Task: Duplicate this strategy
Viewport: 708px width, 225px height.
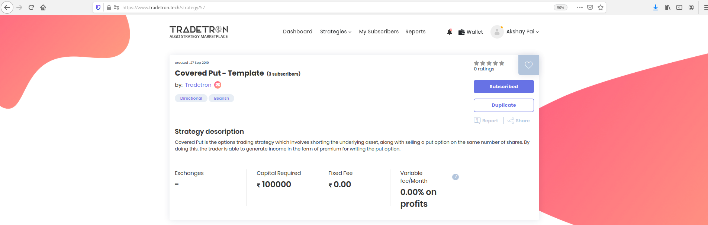Action: 503,105
